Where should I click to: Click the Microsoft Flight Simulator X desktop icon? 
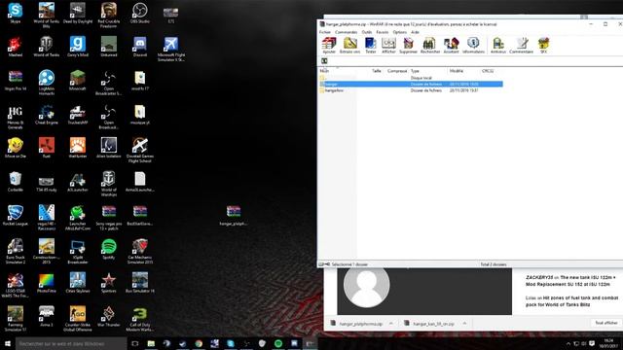tap(171, 49)
